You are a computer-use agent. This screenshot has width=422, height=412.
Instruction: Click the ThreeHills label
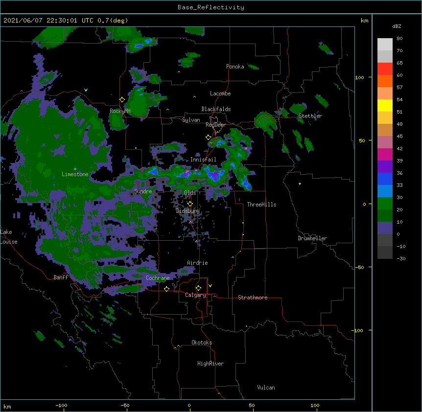(x=261, y=205)
